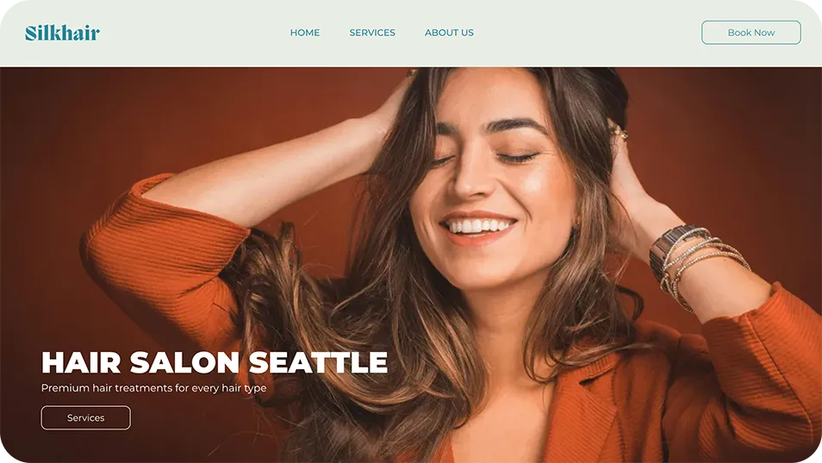Viewport: 822px width, 463px height.
Task: Click the woman's closed left eye
Action: pyautogui.click(x=517, y=157)
